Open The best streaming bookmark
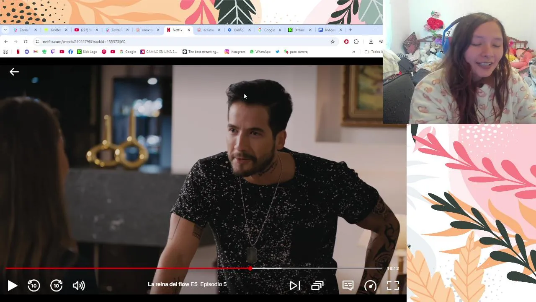Viewport: 536px width, 302px height. [x=201, y=52]
